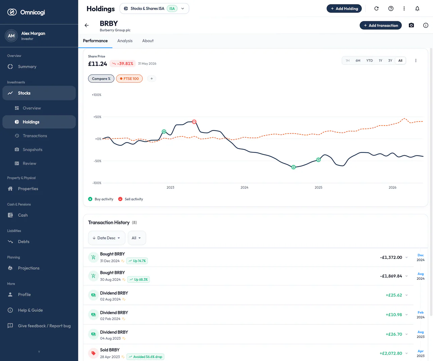Open the Date Desc sort dropdown
Image resolution: width=433 pixels, height=361 pixels.
click(x=107, y=238)
